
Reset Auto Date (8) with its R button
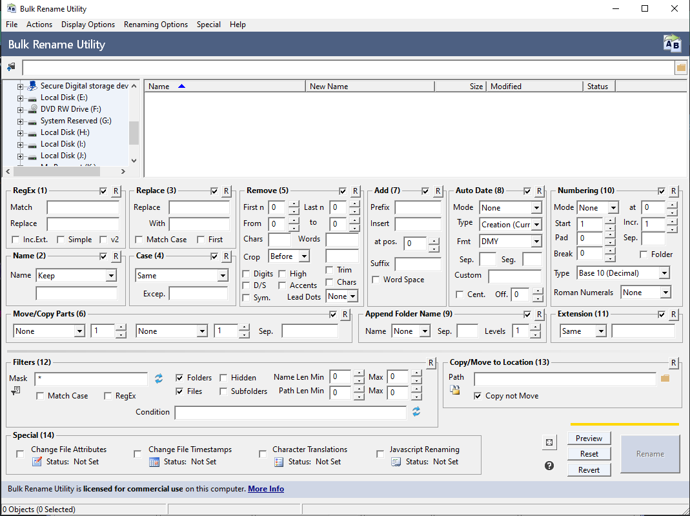[x=539, y=191]
